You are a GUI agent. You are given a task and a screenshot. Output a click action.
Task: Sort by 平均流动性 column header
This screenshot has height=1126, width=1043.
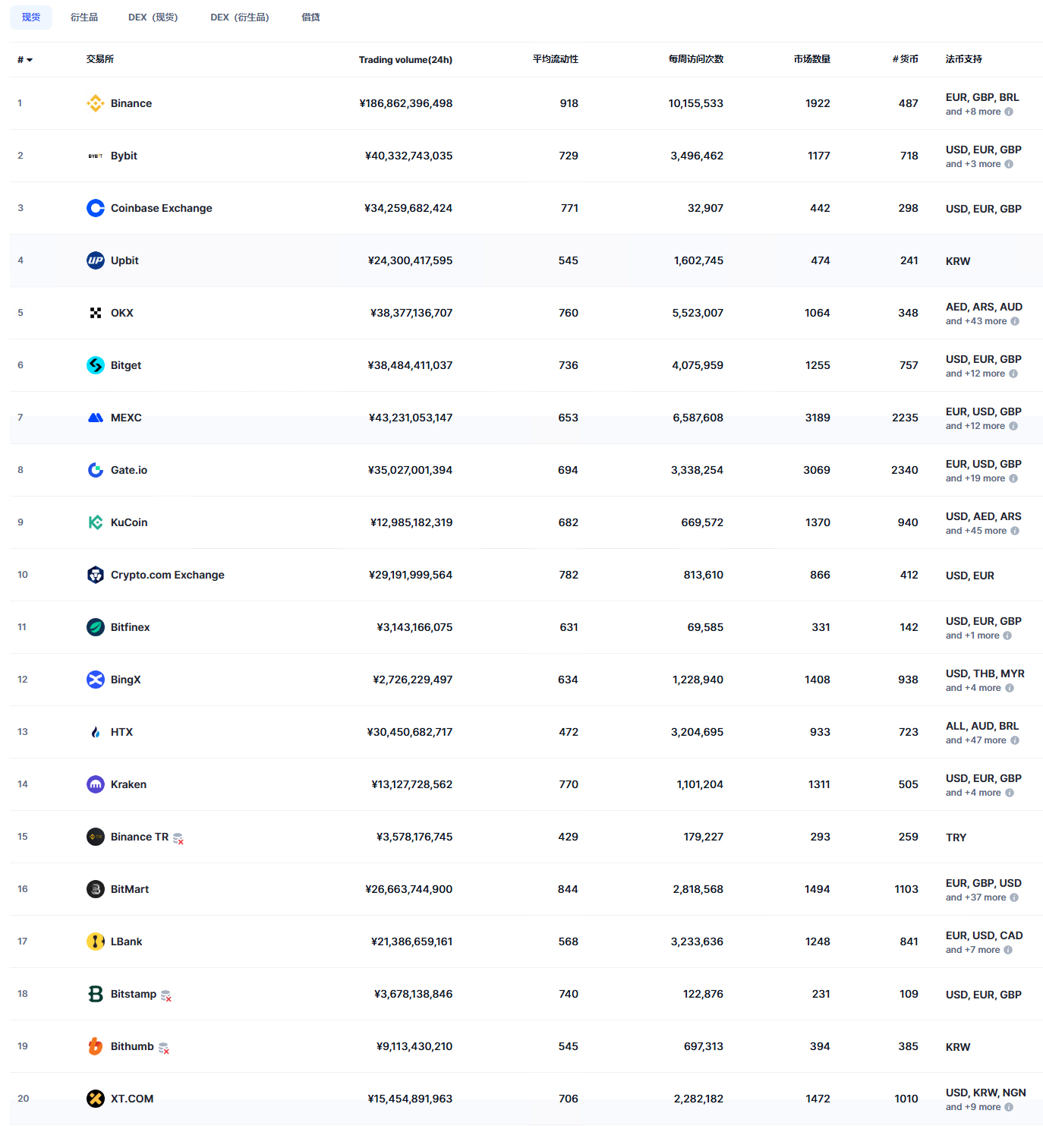(556, 59)
